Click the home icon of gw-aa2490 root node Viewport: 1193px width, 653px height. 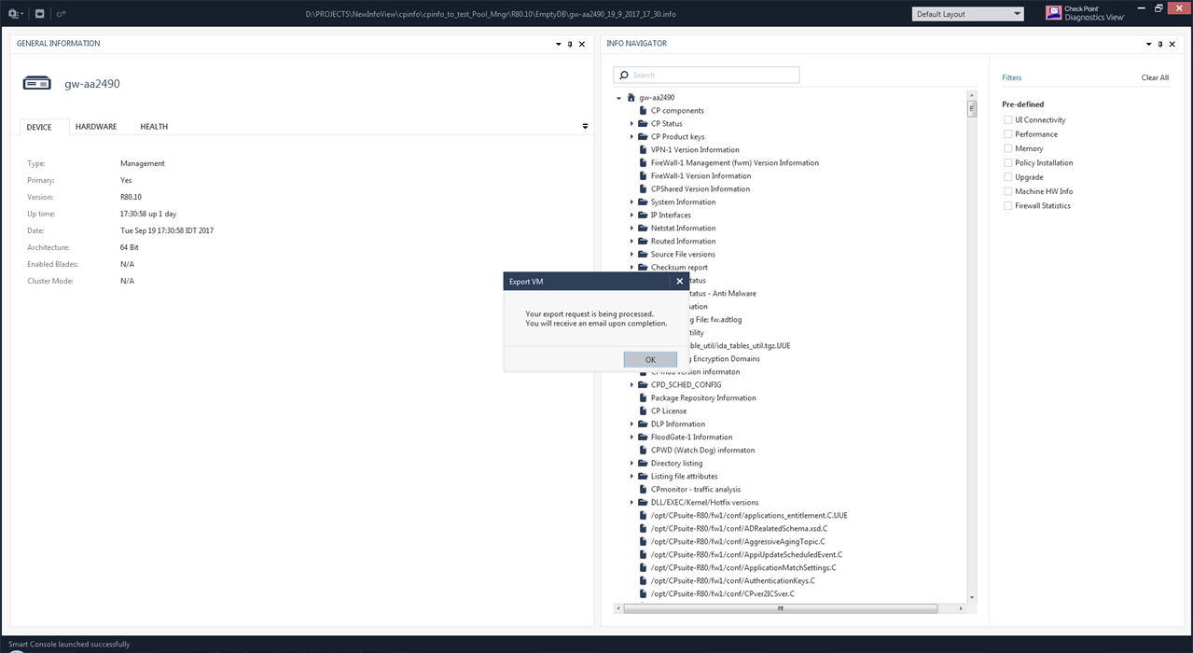click(631, 97)
